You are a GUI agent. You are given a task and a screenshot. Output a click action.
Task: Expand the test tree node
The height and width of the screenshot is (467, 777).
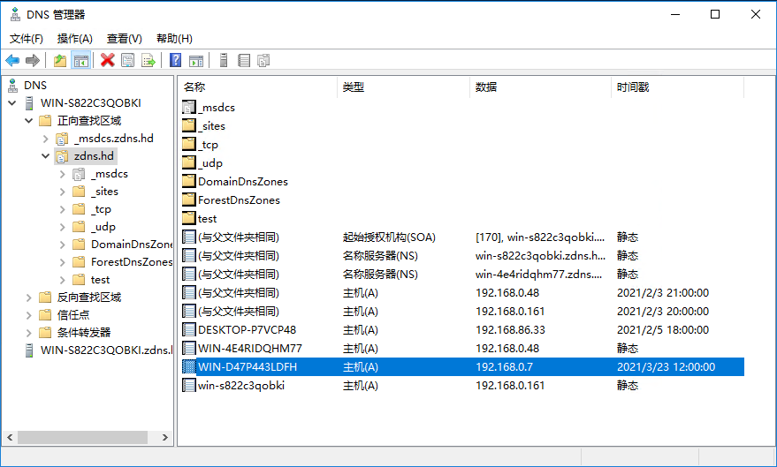click(63, 280)
